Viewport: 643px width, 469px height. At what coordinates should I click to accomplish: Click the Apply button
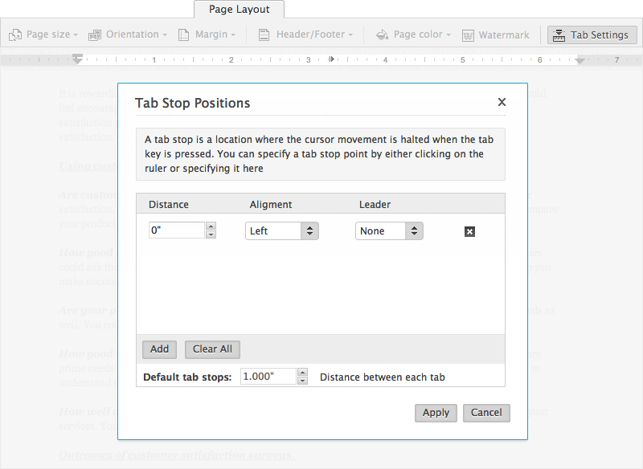pos(436,413)
